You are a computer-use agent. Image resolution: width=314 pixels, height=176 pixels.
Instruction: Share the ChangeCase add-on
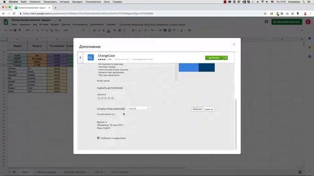[x=225, y=58]
